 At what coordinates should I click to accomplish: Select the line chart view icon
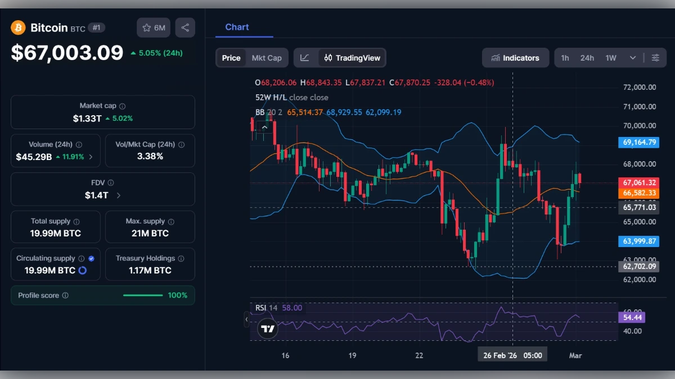tap(305, 57)
